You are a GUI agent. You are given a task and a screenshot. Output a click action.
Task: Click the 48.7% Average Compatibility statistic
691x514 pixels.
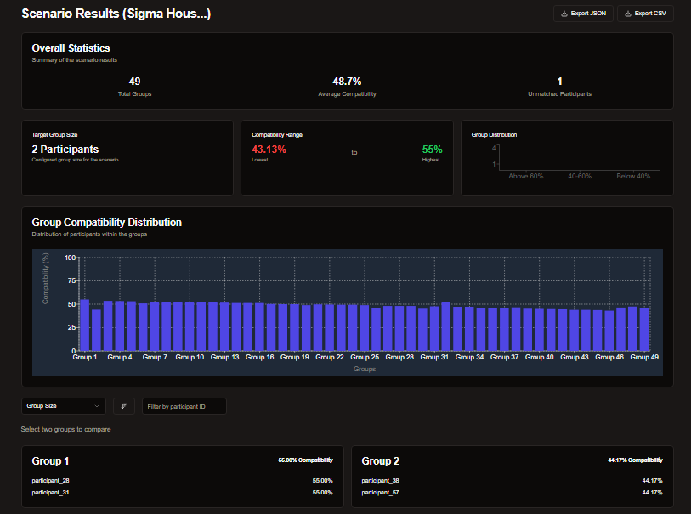click(347, 82)
